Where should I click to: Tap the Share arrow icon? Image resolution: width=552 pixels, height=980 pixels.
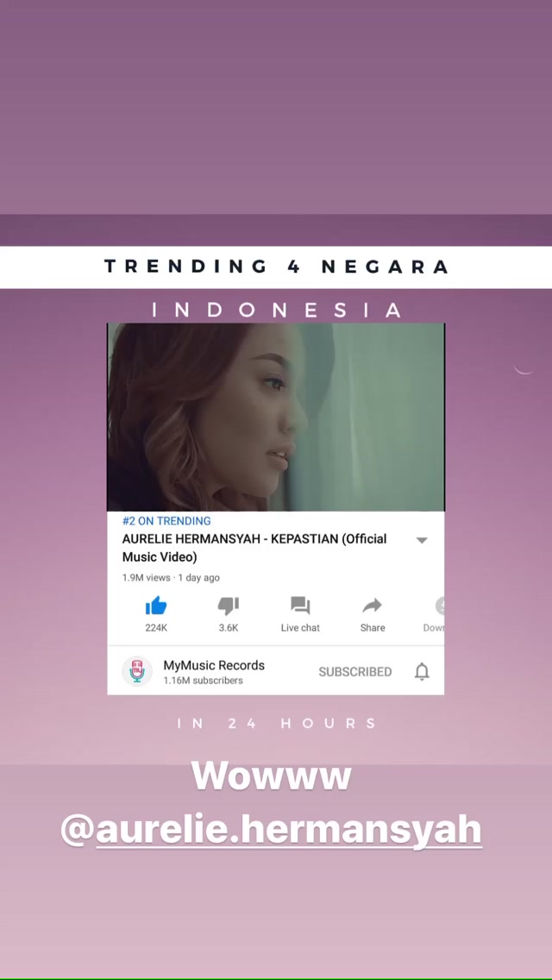click(x=372, y=606)
